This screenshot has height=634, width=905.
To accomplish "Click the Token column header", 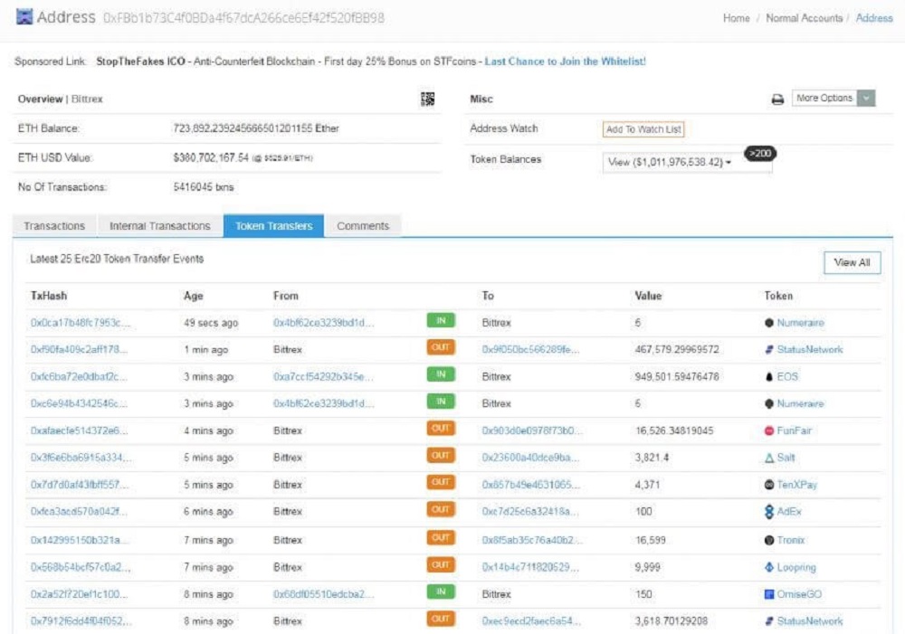I will coord(778,296).
